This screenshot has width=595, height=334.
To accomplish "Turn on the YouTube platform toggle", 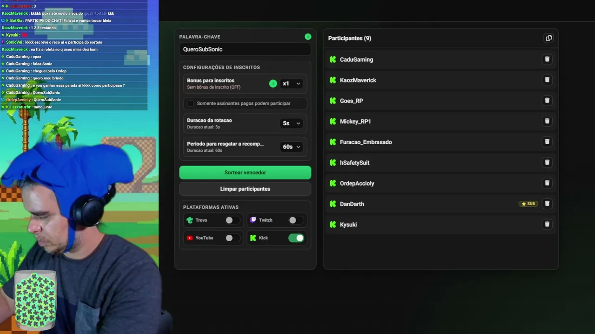I will pos(232,238).
